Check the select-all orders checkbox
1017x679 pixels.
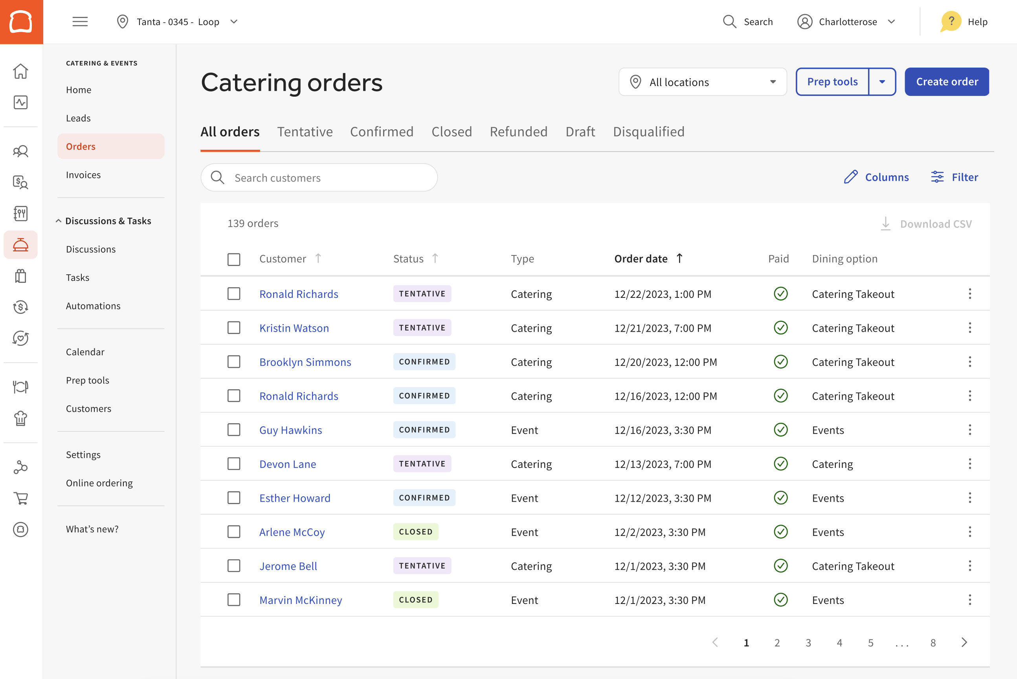coord(234,259)
